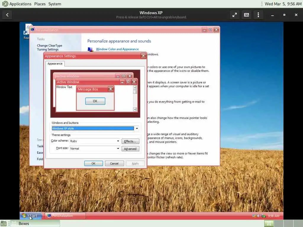
Task: Click the show desktop icon in bottom panel
Action: [x=4, y=223]
